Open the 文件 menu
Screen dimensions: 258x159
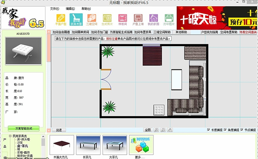tap(55, 9)
